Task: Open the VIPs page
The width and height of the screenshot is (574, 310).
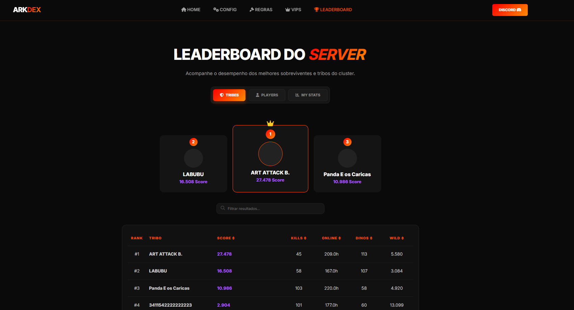Action: [293, 10]
